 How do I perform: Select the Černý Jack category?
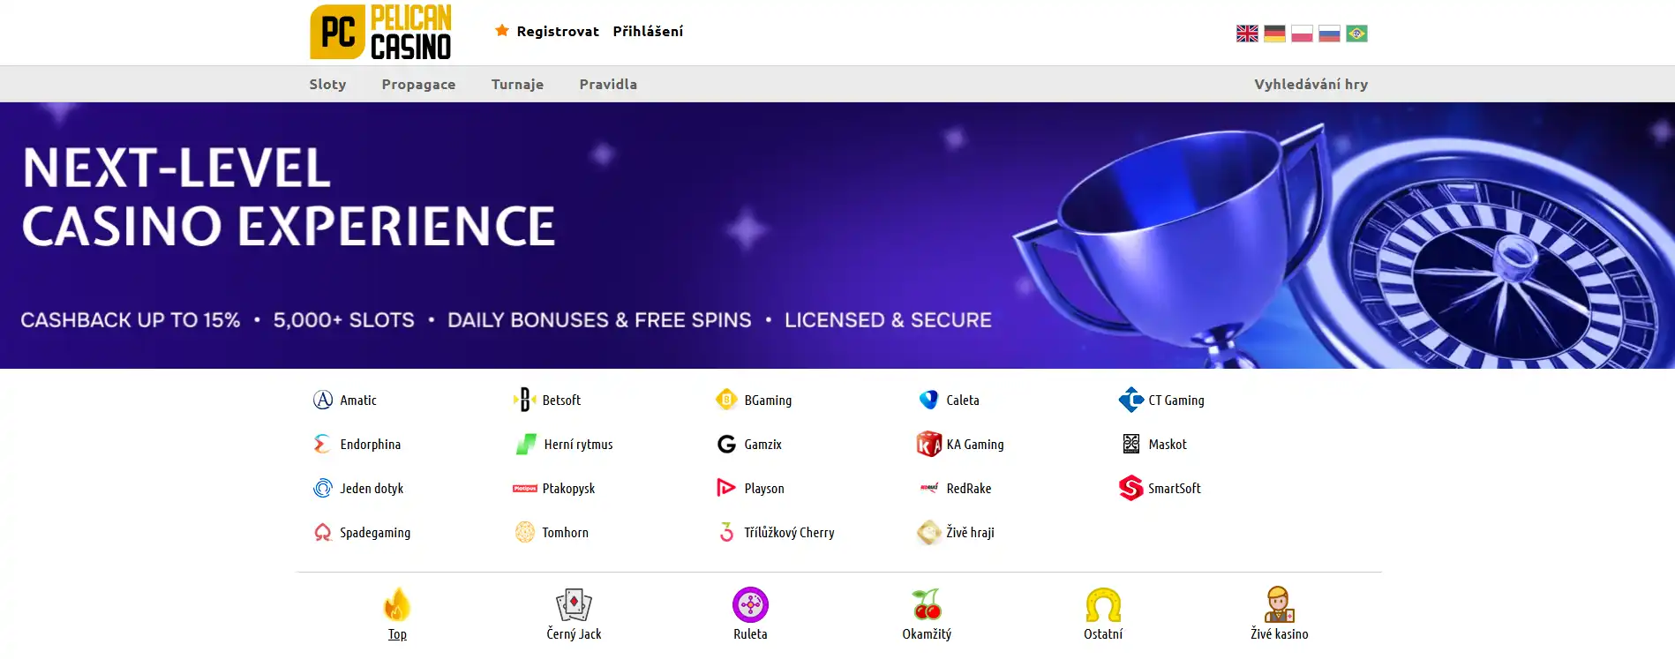click(x=574, y=614)
